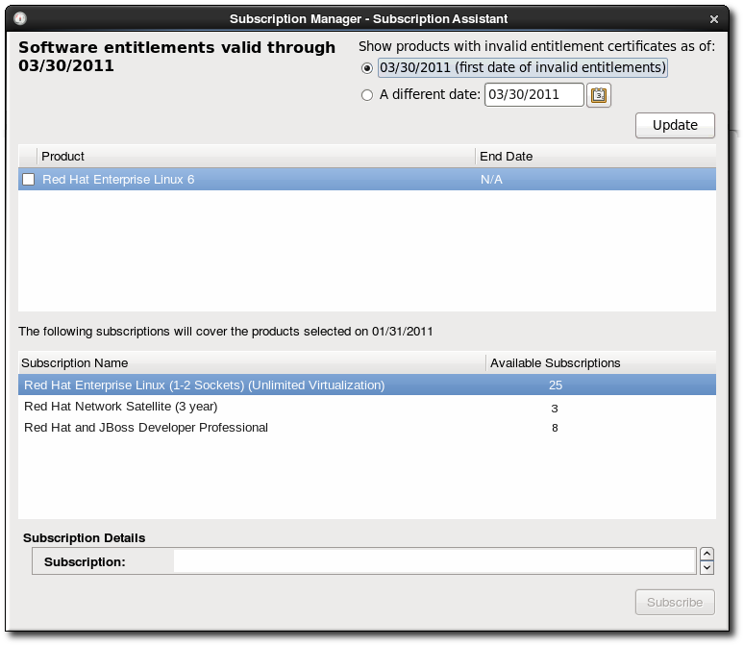This screenshot has height=646, width=744.
Task: Click the available count 3 cell
Action: (555, 409)
